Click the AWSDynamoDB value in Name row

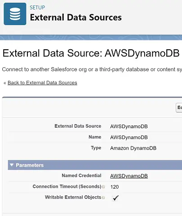coord(129,137)
